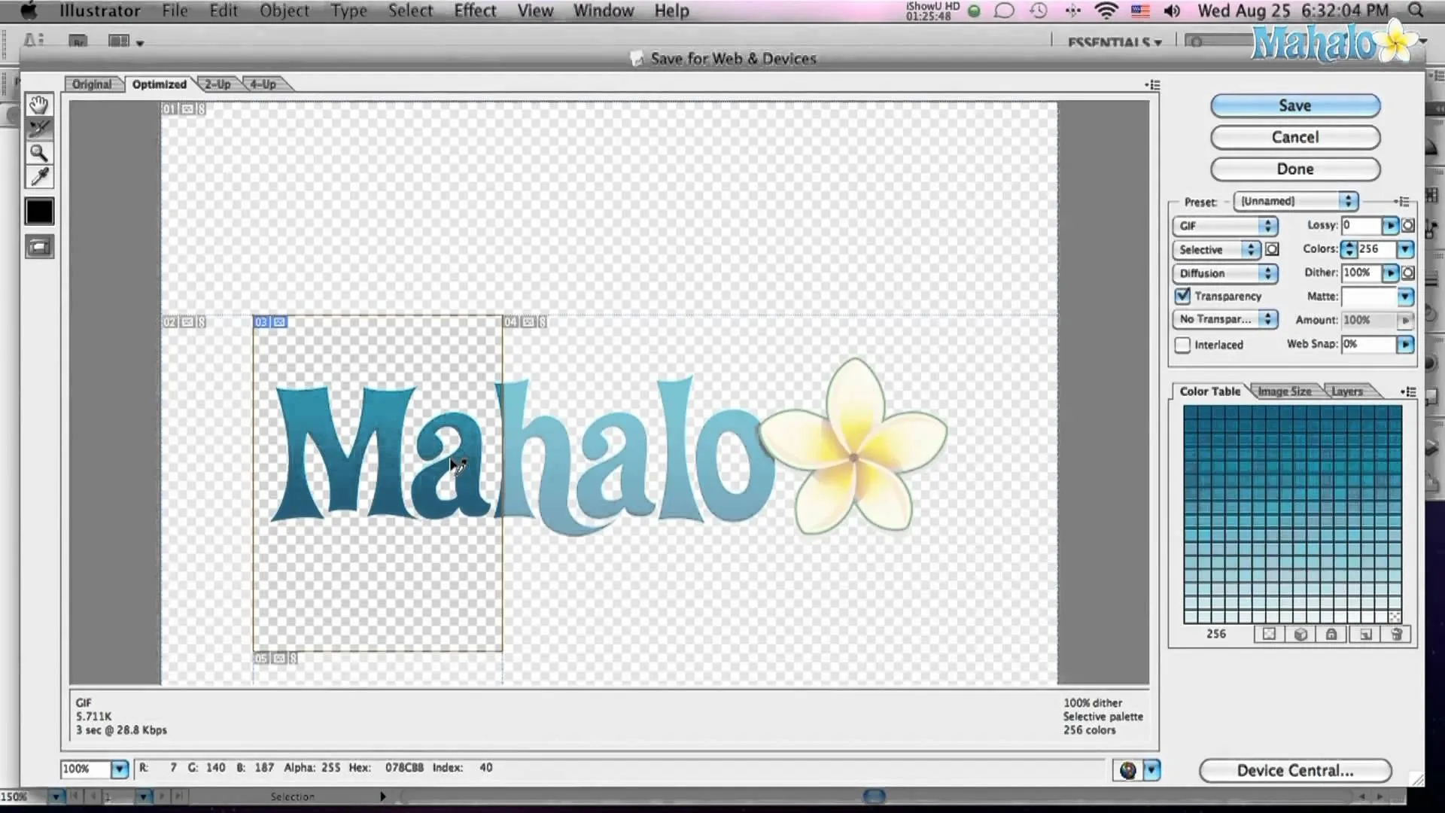Shift selected colors to web palette icon
The width and height of the screenshot is (1445, 813).
tap(1300, 634)
